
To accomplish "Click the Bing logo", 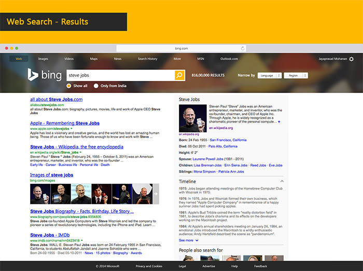I will coord(45,75).
